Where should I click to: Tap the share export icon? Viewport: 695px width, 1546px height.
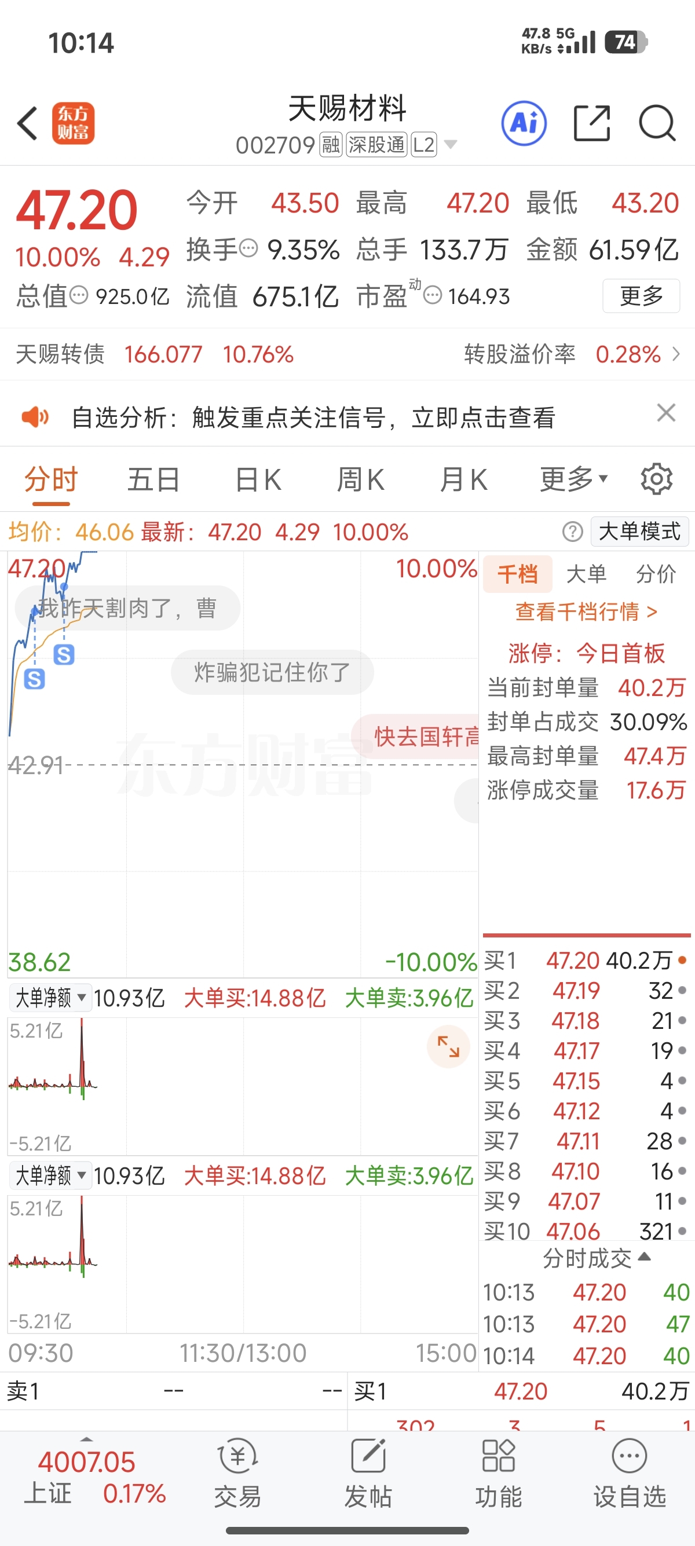592,124
